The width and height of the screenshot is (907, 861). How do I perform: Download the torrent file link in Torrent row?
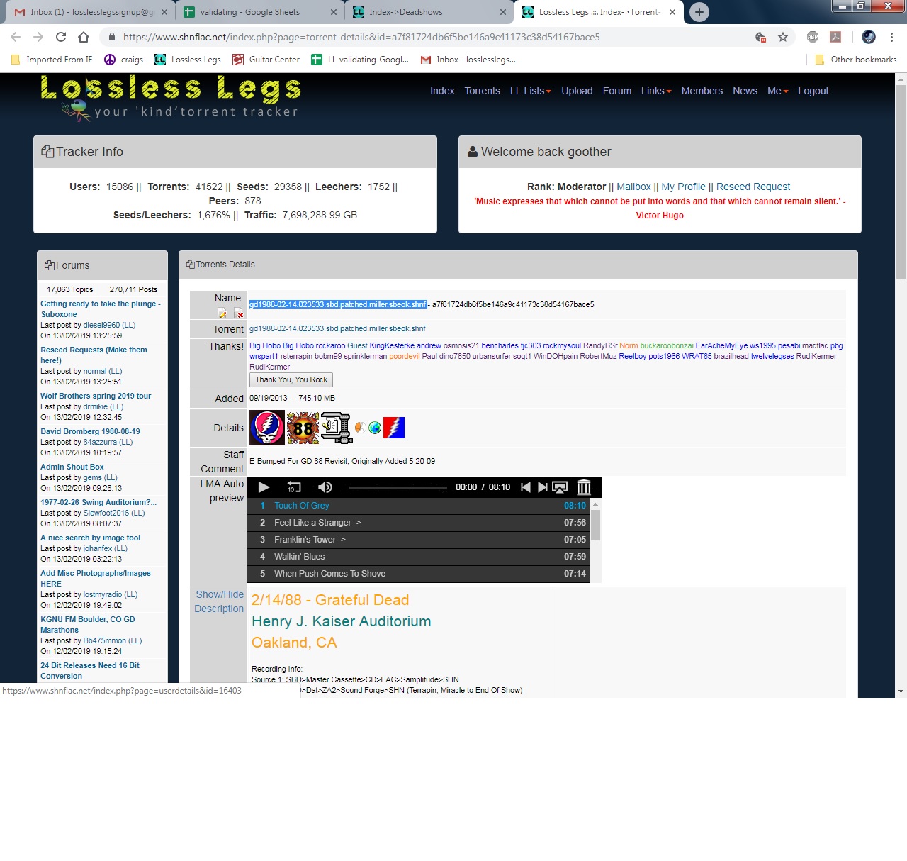point(337,329)
